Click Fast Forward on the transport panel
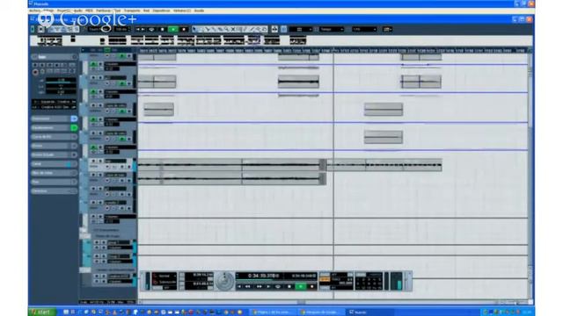The image size is (563, 316). (x=260, y=286)
